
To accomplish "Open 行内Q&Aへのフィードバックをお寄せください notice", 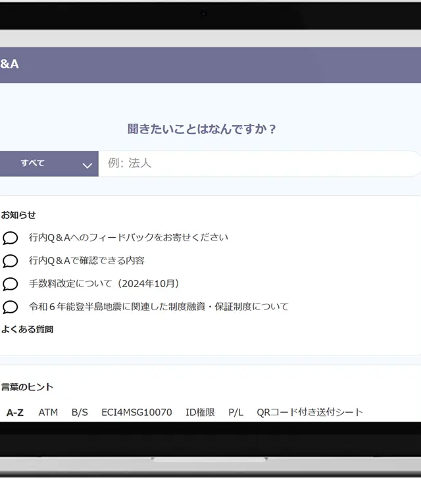I will (x=128, y=238).
